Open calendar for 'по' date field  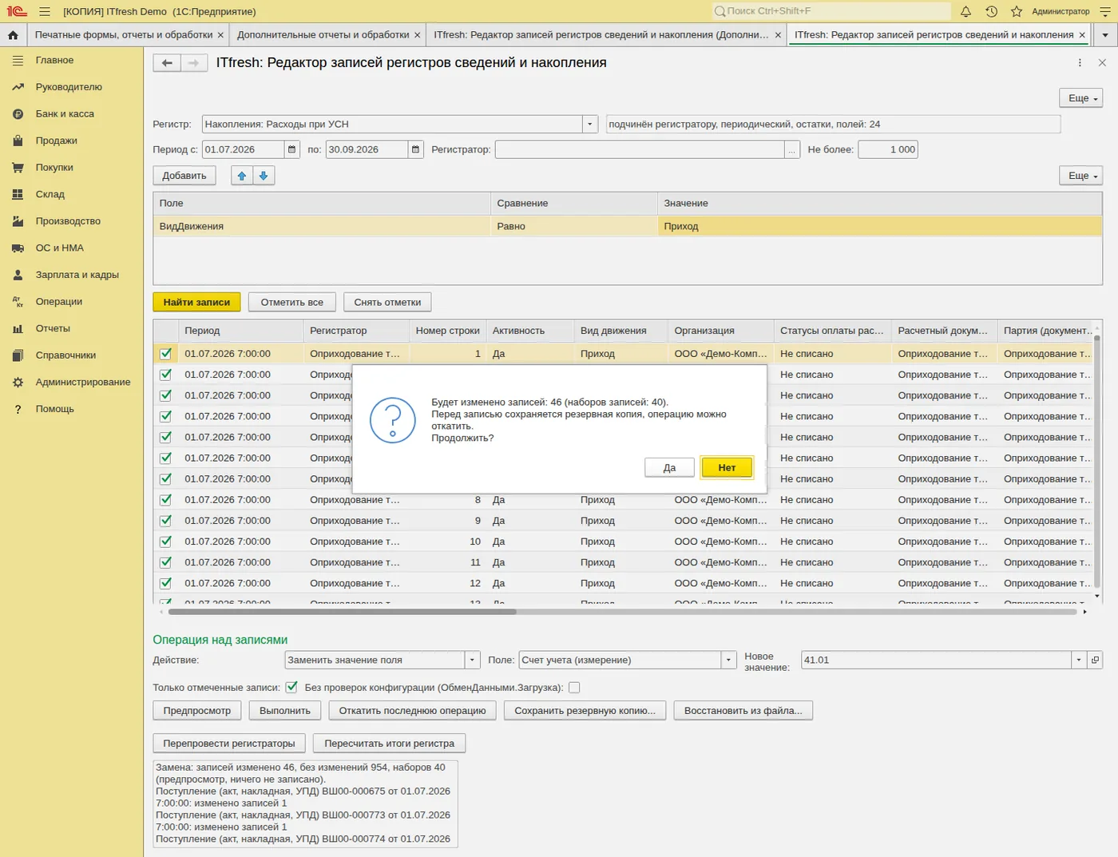click(415, 149)
